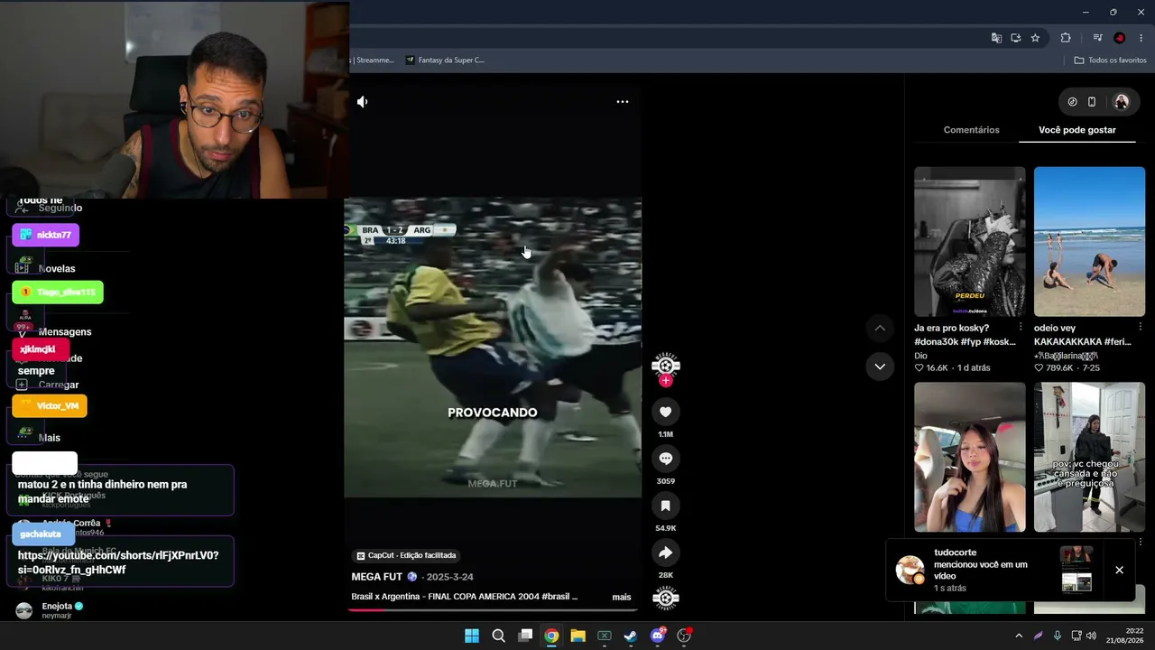Screen dimensions: 1155x650
Task: Dismiss the tudocorte mention notification
Action: [x=1119, y=570]
